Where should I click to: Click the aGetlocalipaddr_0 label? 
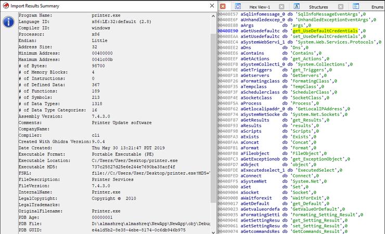263,109
